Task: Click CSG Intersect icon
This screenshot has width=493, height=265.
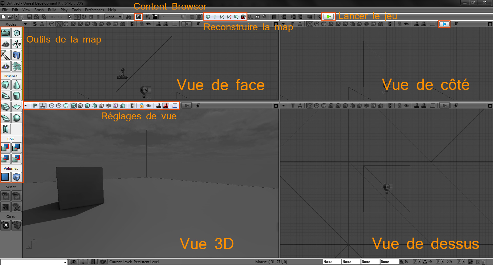Action: [x=6, y=159]
